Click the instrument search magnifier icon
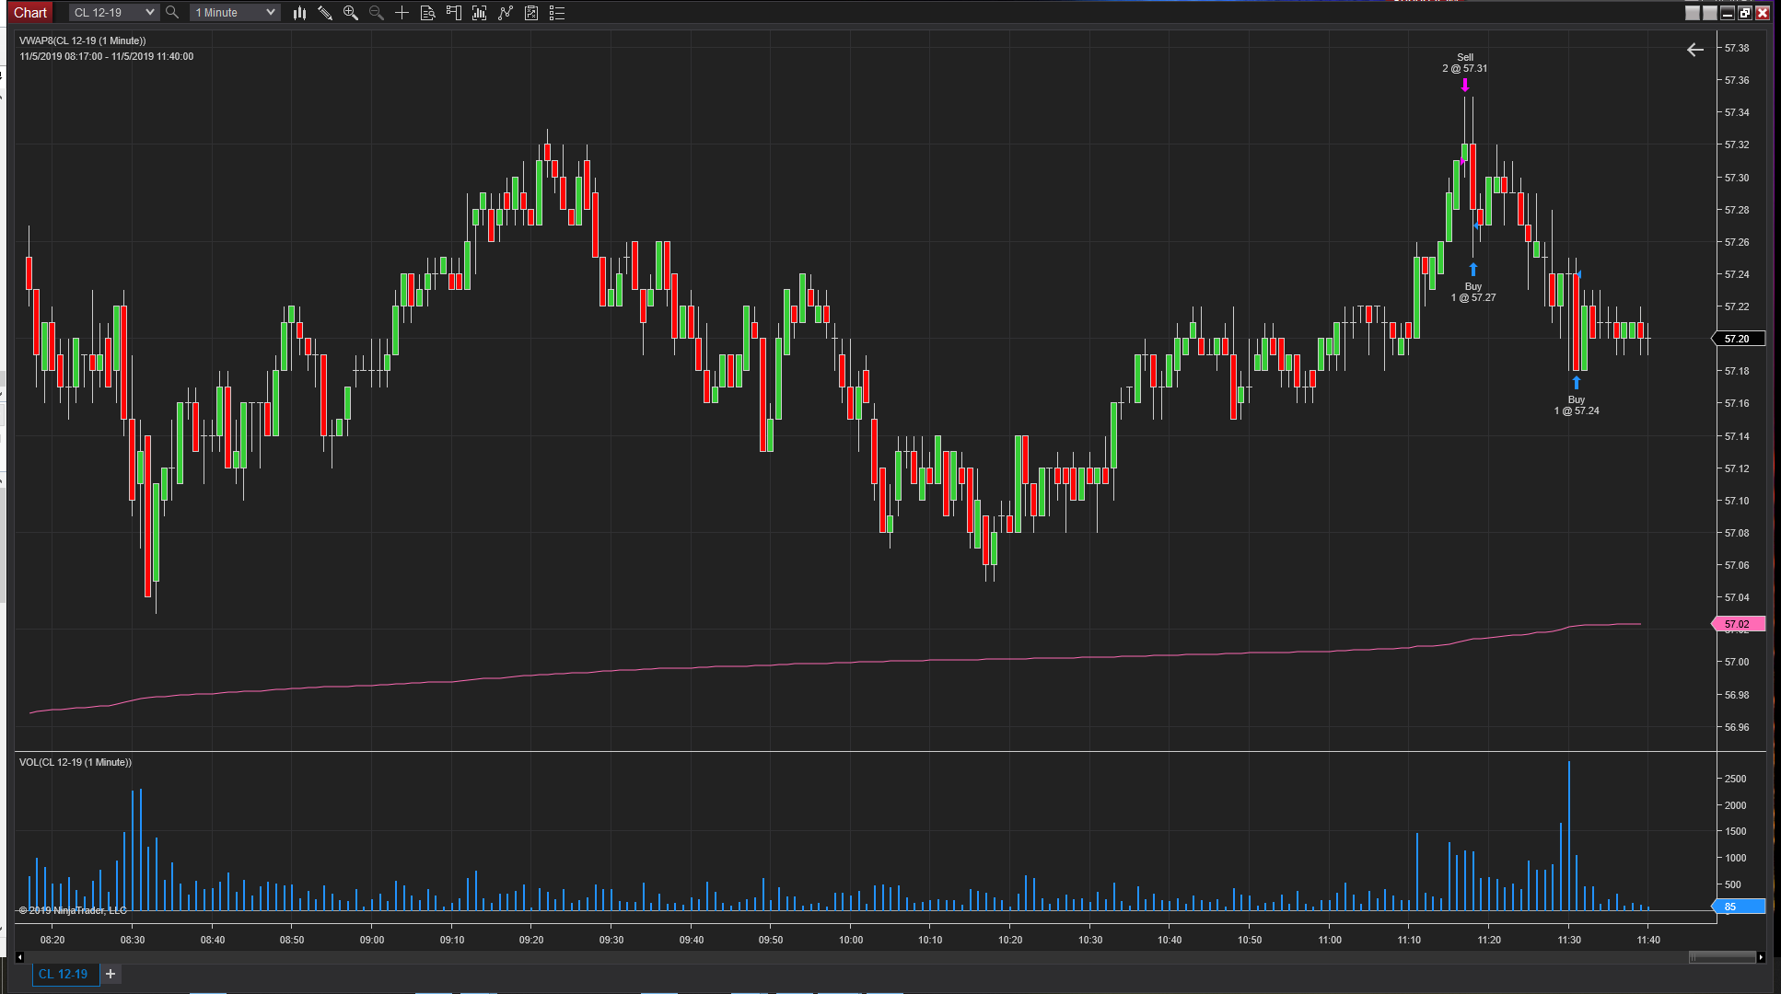This screenshot has width=1781, height=994. pos(172,13)
